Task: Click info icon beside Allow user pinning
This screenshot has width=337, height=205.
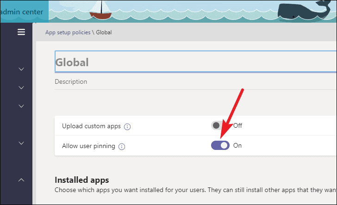Action: click(x=122, y=147)
